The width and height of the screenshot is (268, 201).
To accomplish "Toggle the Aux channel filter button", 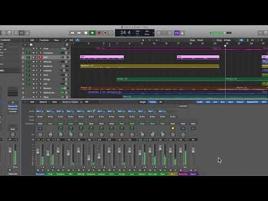I will click(216, 102).
